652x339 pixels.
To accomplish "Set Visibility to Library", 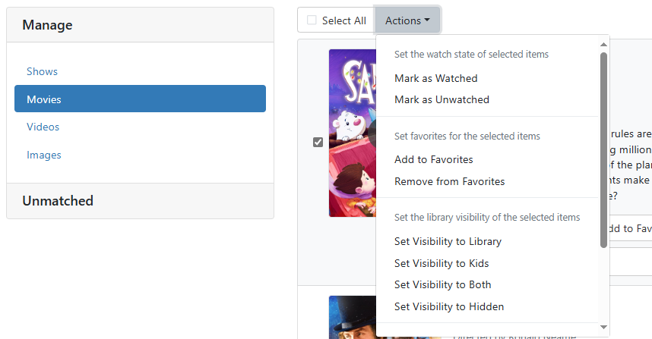I will 448,241.
